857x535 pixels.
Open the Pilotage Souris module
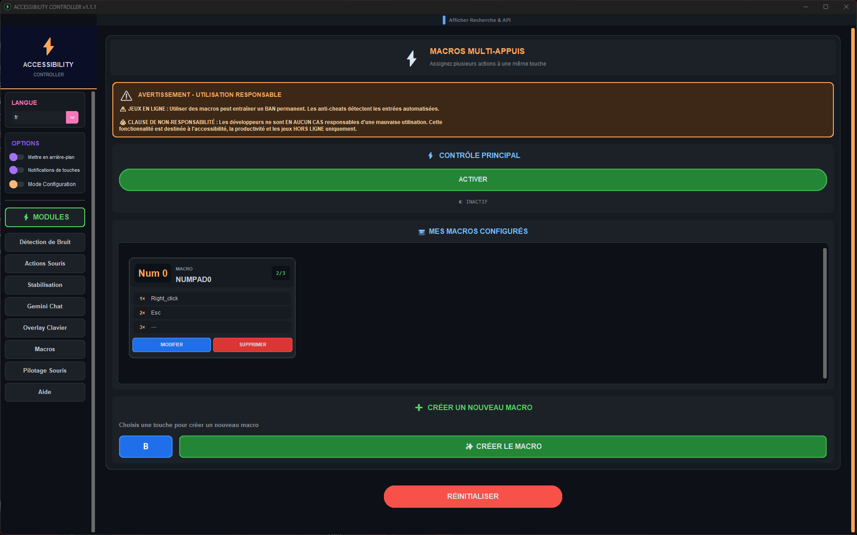pos(45,371)
